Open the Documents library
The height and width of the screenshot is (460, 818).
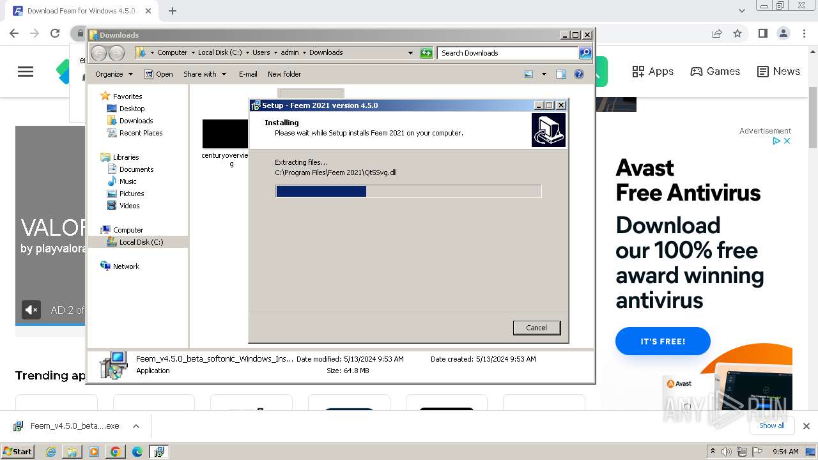pyautogui.click(x=136, y=169)
